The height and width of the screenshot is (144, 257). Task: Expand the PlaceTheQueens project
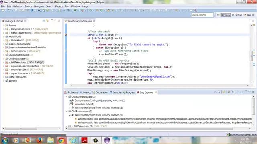tap(4, 77)
